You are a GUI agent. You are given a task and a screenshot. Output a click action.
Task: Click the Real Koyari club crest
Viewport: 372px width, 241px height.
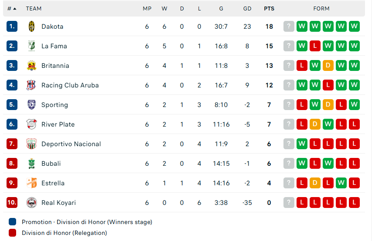[x=31, y=203]
